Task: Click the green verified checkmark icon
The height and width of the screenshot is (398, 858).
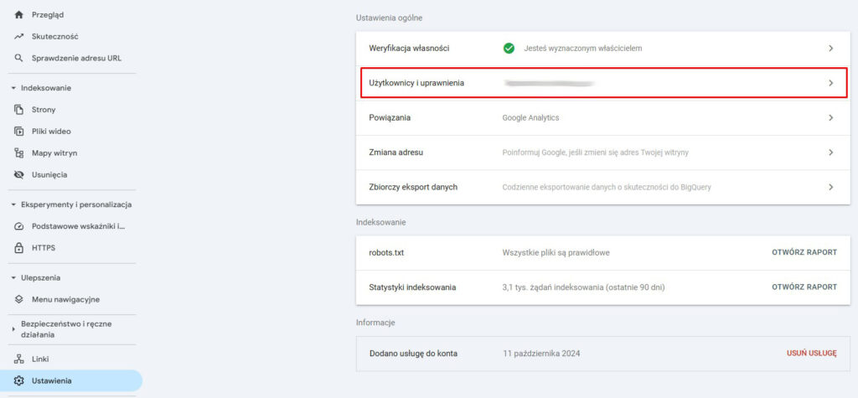Action: (509, 49)
